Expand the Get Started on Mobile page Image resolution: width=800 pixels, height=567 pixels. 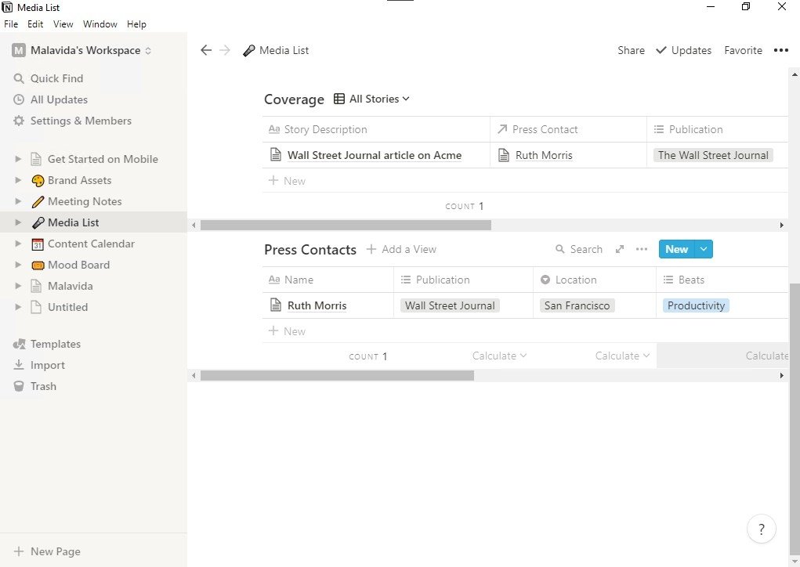[x=18, y=159]
